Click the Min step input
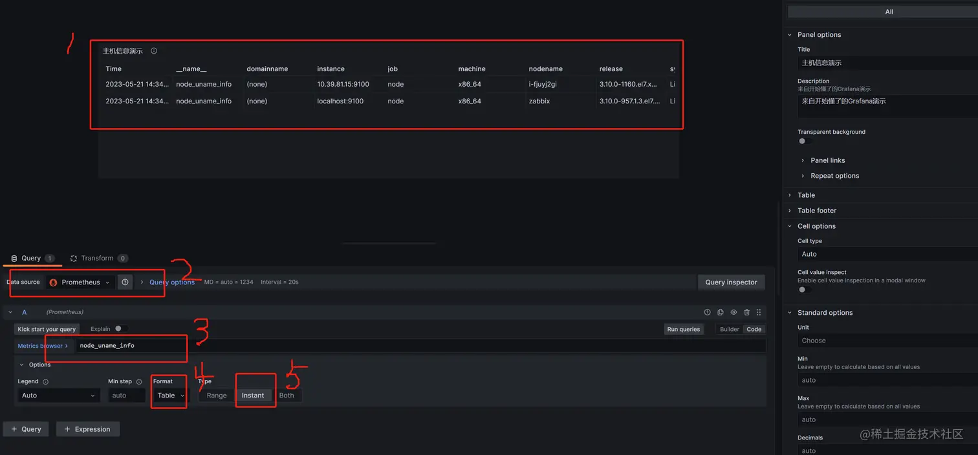978x455 pixels. point(127,396)
